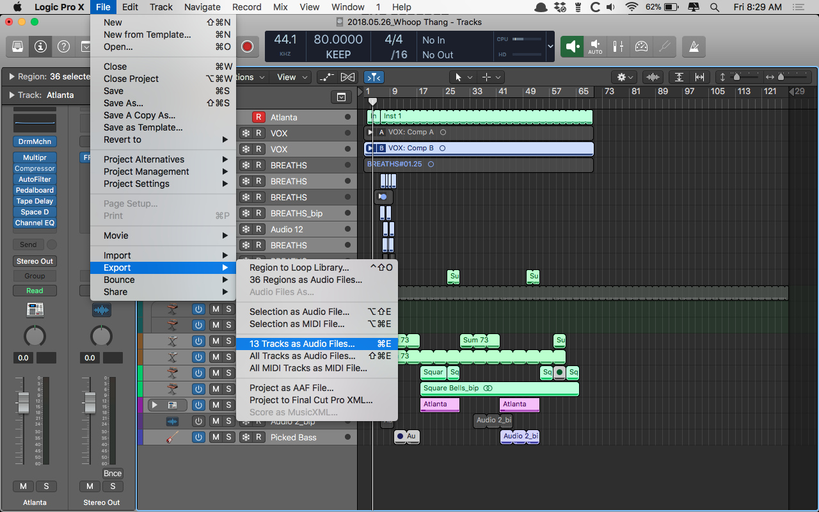Toggle the blue Catch playhead button
The image size is (819, 512).
pos(374,77)
